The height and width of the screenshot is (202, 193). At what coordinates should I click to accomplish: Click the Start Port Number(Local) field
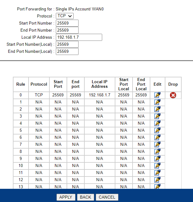coord(67,45)
